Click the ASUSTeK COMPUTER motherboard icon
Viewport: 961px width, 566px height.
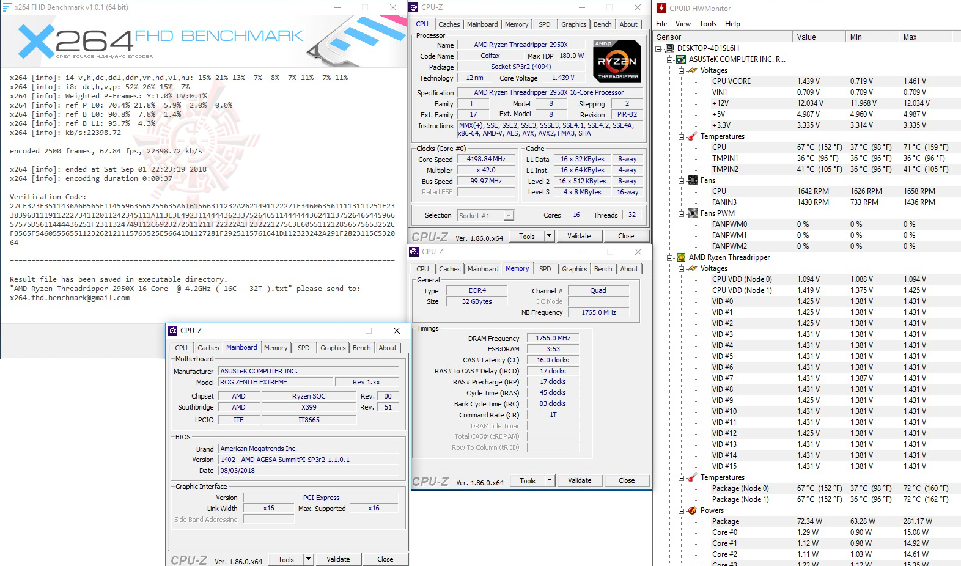point(681,59)
